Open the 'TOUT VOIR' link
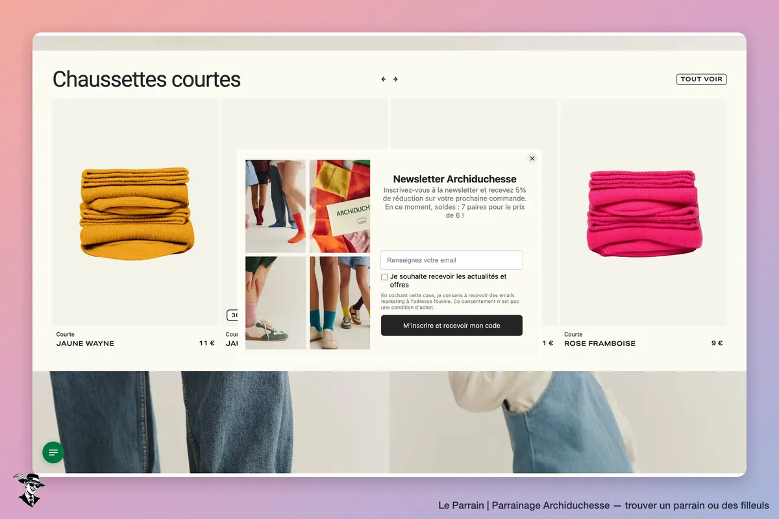Viewport: 779px width, 519px height. click(x=701, y=79)
